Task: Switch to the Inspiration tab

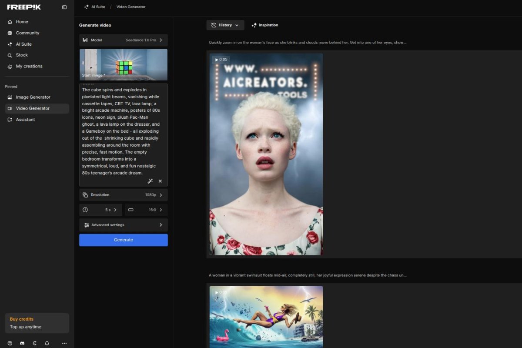Action: coord(265,25)
